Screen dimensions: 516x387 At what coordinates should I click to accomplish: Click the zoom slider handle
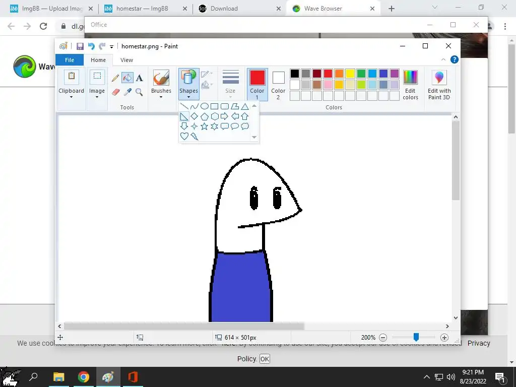coord(416,337)
